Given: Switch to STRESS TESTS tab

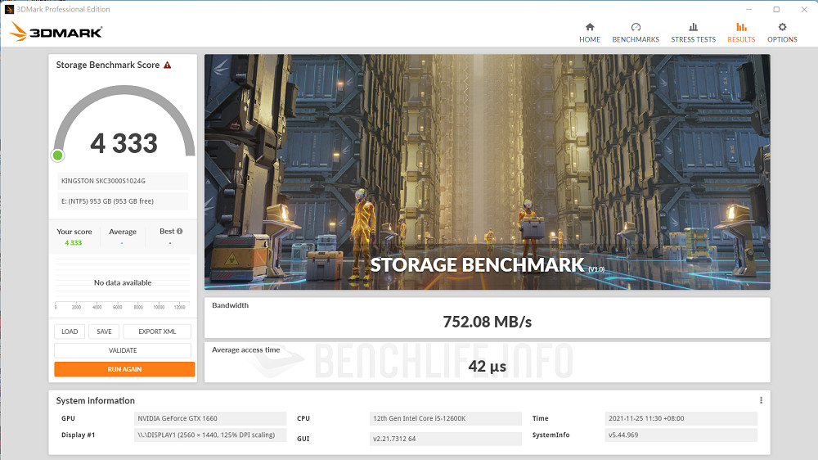Looking at the screenshot, I should click(x=694, y=33).
